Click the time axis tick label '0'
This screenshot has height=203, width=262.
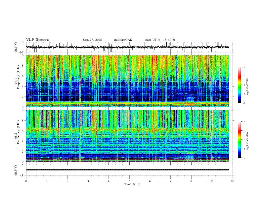click(x=26, y=181)
